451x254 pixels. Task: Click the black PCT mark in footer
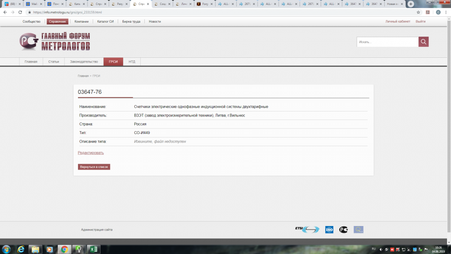tap(343, 230)
